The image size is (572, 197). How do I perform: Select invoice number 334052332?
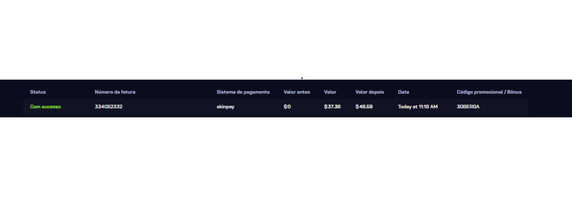pyautogui.click(x=108, y=107)
